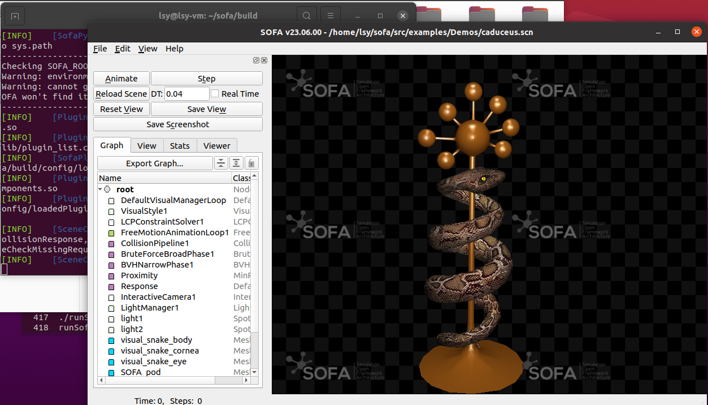Viewport: 708px width, 405px height.
Task: Click the lock icon in the graph toolbar
Action: coord(251,163)
